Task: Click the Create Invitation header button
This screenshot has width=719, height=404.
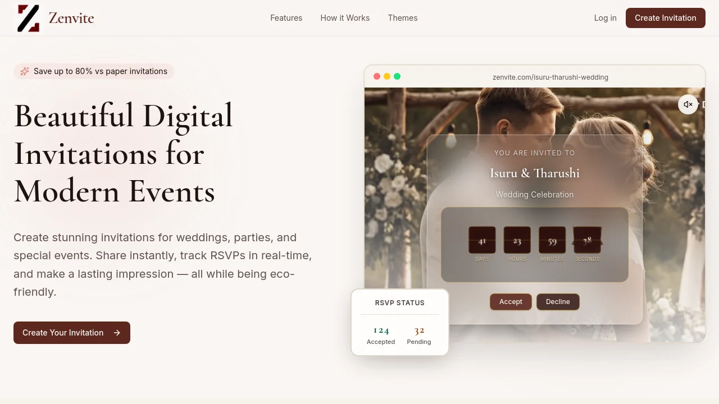Action: (x=666, y=18)
